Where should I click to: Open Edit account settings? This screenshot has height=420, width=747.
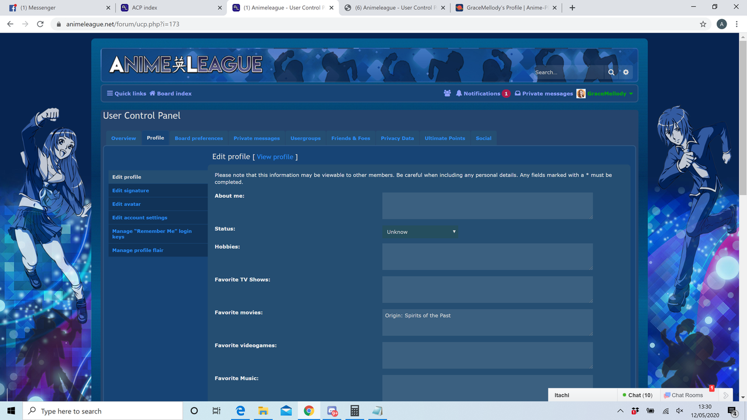158,218
